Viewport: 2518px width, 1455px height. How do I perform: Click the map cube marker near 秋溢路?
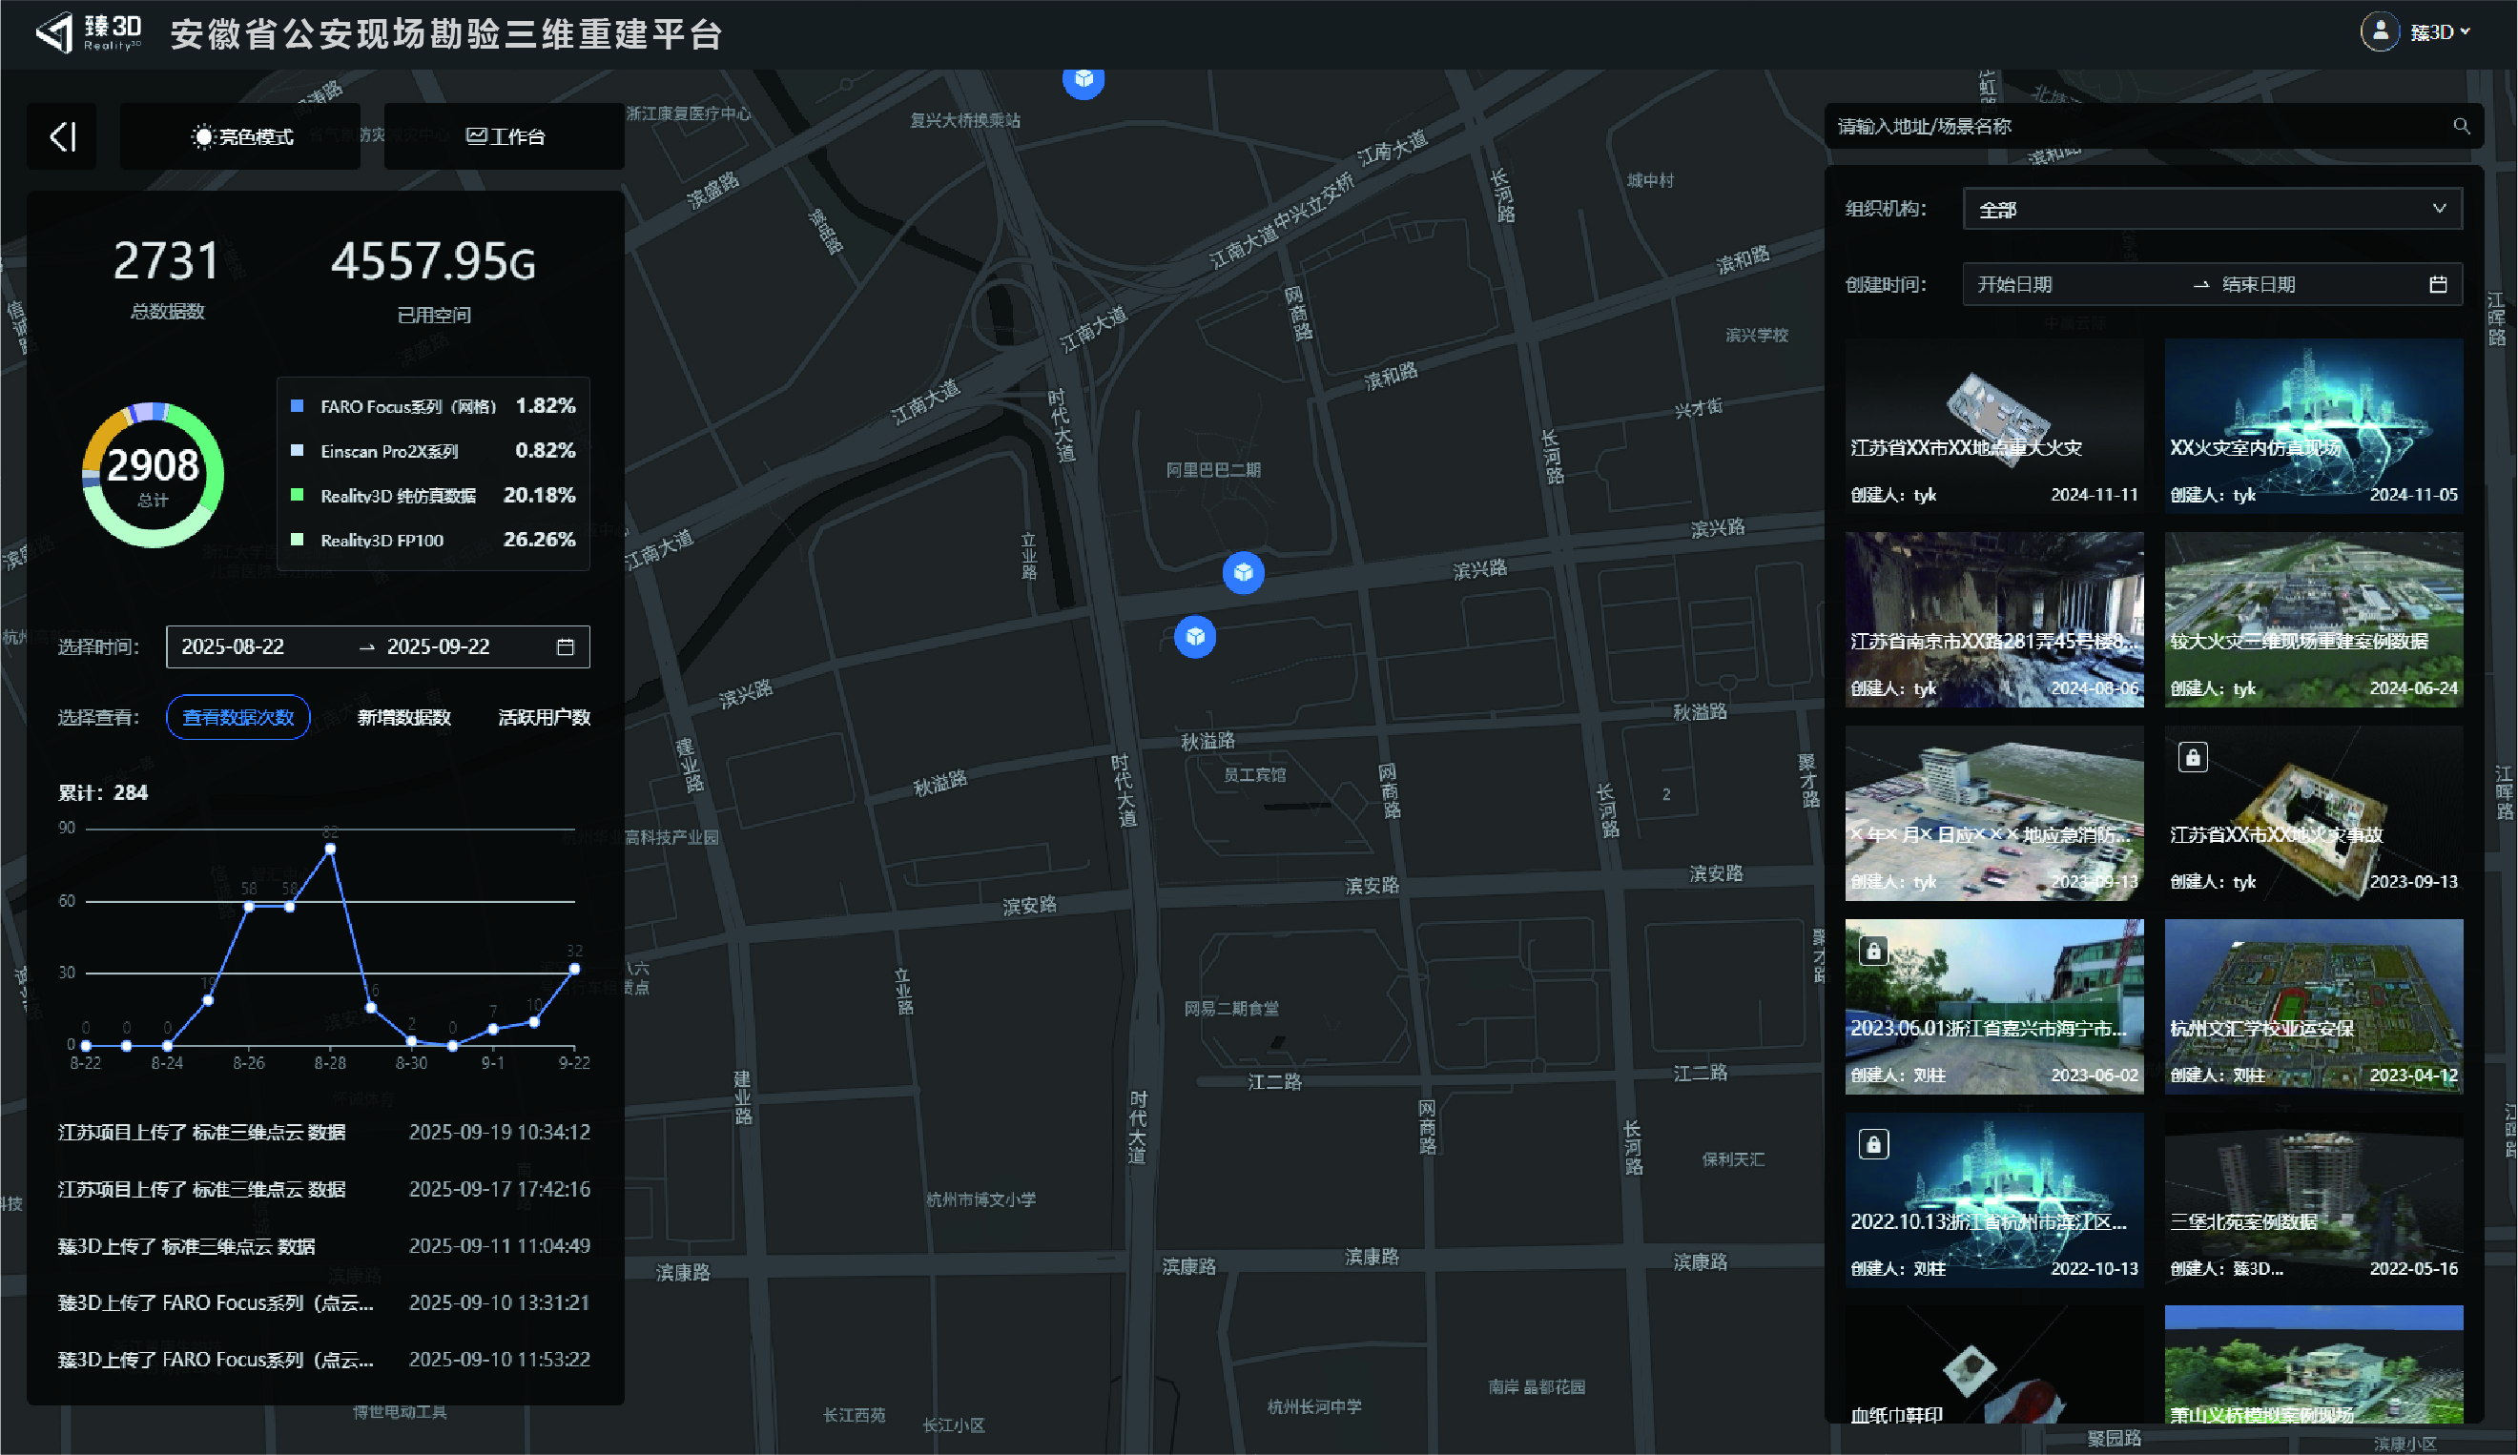click(1195, 637)
